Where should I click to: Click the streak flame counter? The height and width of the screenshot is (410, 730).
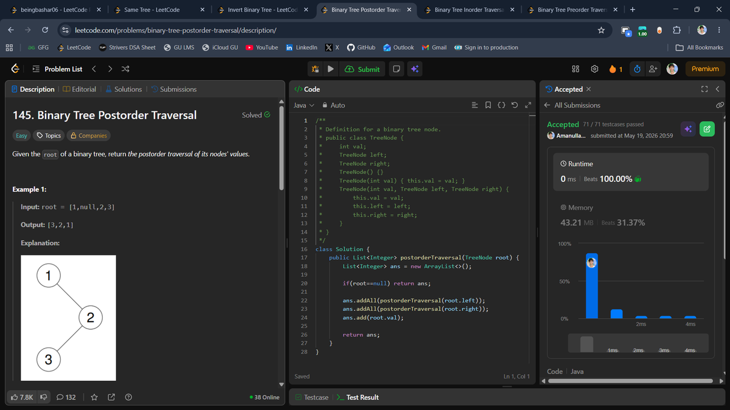click(x=616, y=69)
